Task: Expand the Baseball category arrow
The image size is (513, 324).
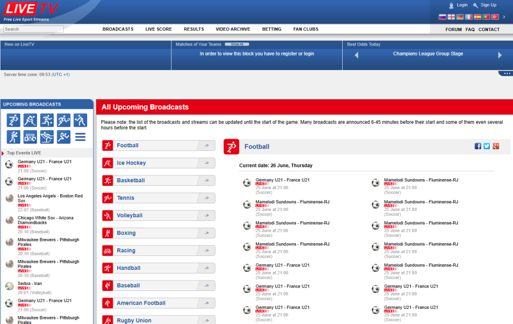Action: [x=206, y=285]
